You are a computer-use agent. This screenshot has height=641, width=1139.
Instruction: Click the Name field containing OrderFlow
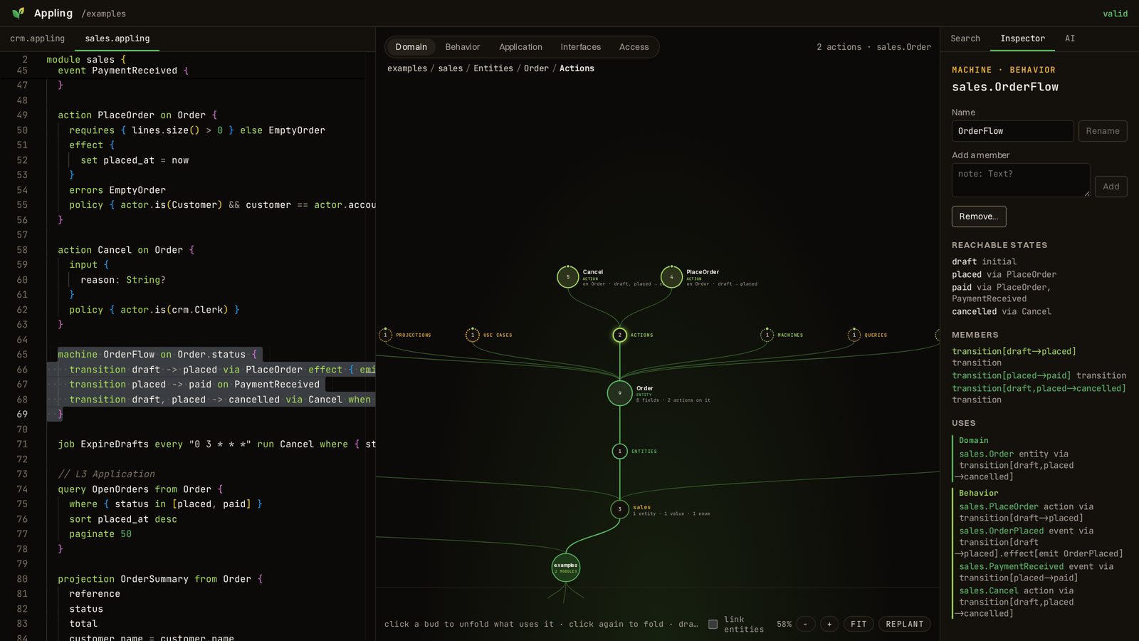tap(1012, 131)
